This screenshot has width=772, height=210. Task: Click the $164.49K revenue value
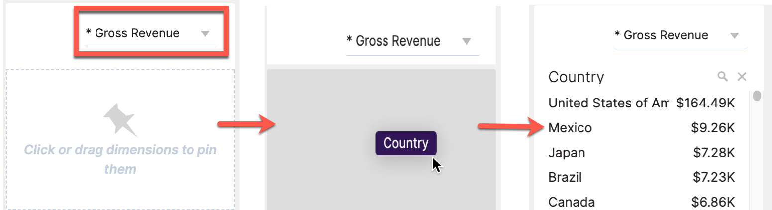(705, 103)
